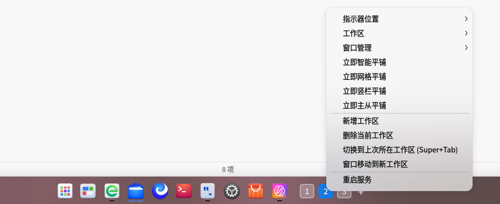Screen dimensions: 500x204
Task: Expand the 指示器位置 submenu
Action: click(x=399, y=19)
